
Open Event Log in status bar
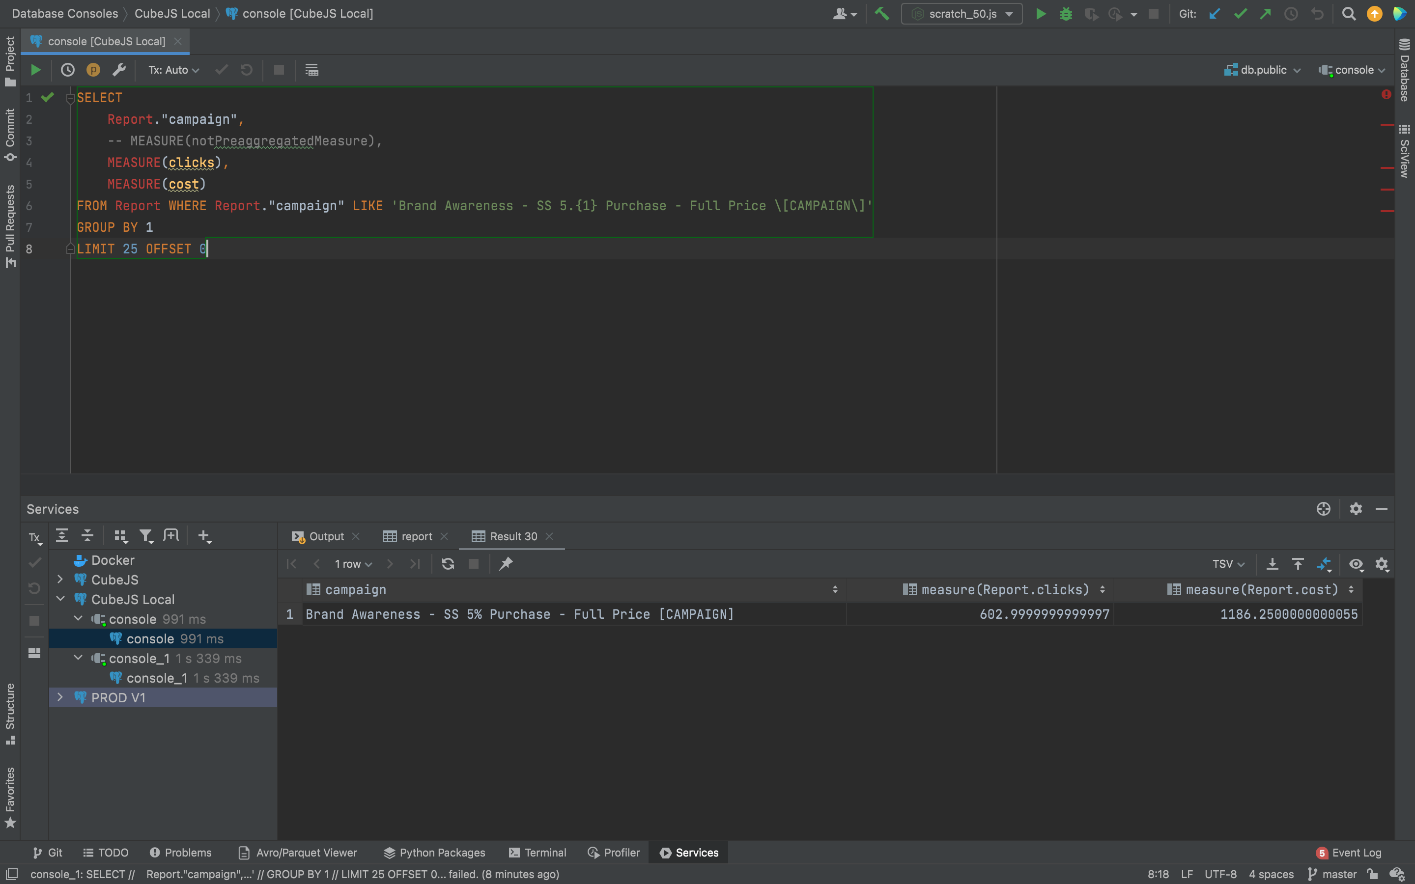tap(1349, 853)
